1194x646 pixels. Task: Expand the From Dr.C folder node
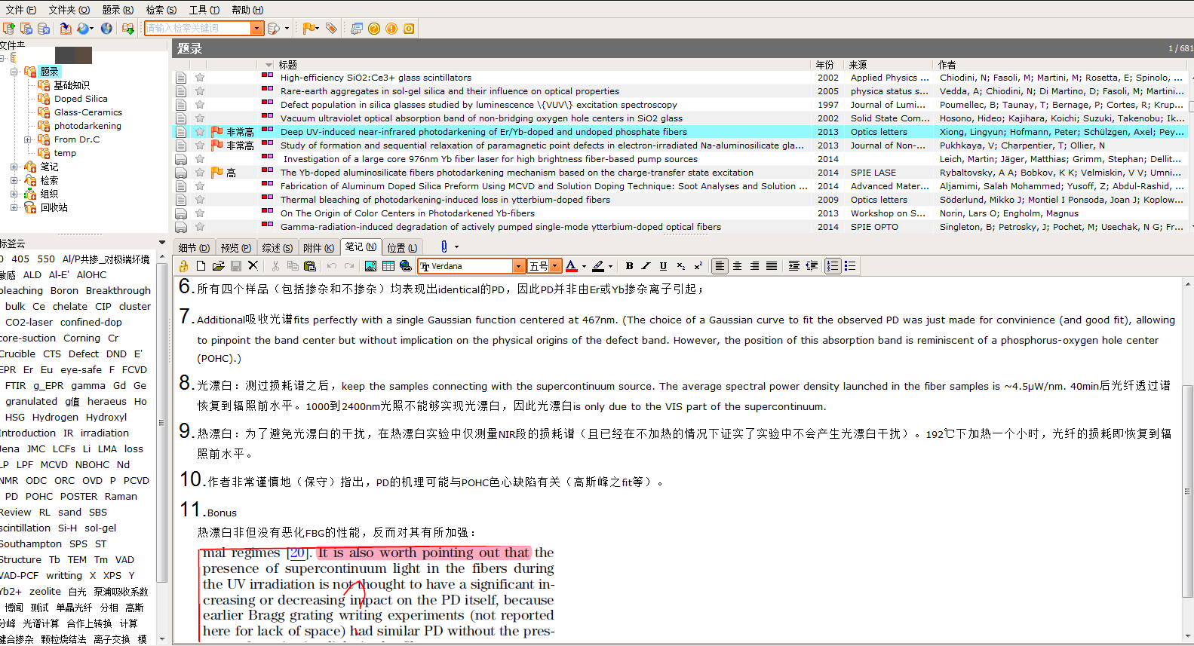(27, 139)
